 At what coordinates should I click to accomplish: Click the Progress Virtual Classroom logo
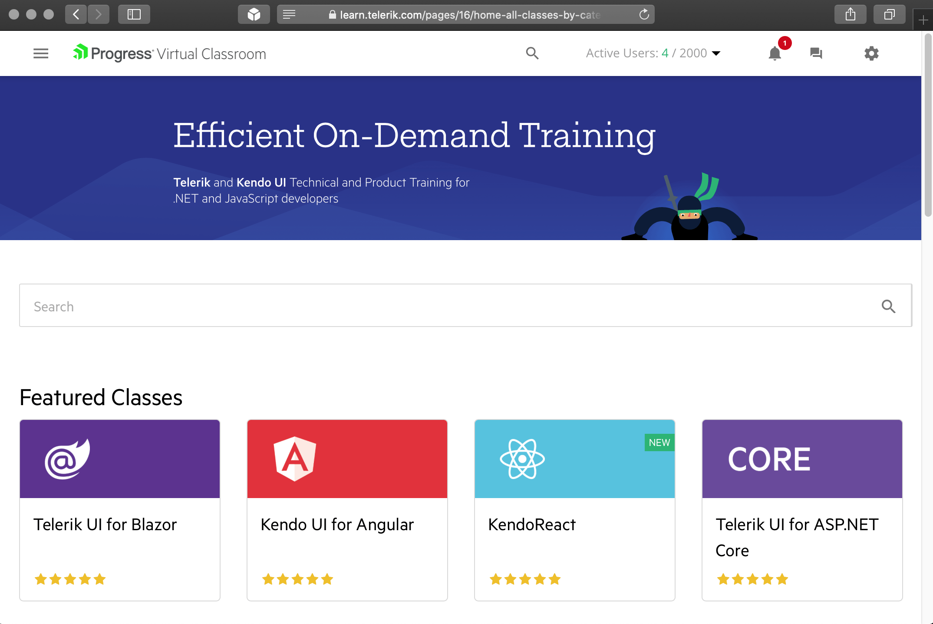(x=169, y=53)
